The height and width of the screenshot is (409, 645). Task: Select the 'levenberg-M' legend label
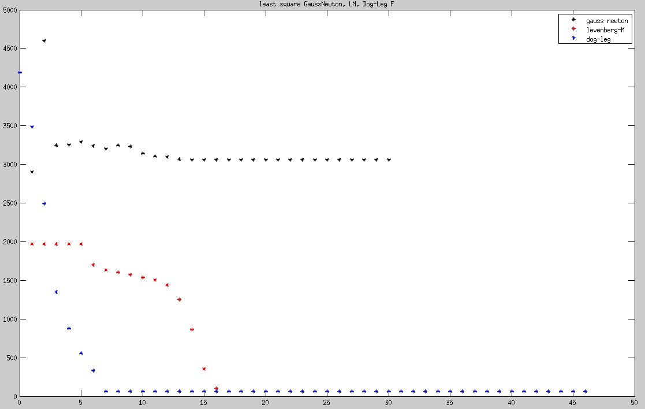click(606, 30)
